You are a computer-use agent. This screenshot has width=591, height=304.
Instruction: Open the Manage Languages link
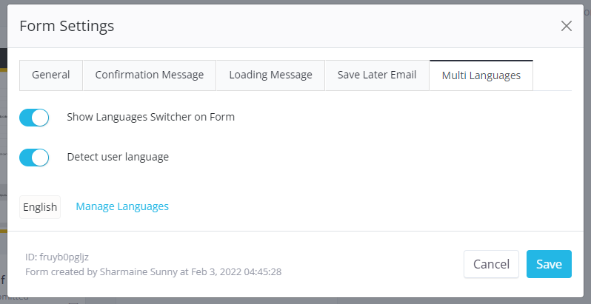click(x=122, y=206)
